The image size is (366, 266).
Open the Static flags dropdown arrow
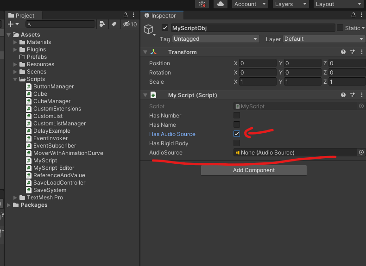coord(363,28)
